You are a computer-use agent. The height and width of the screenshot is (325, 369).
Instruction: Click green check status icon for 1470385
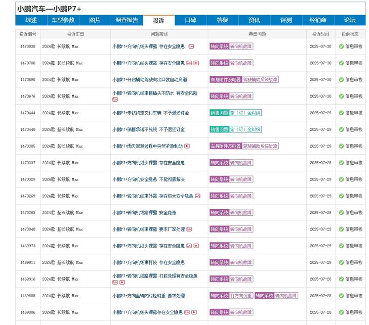[x=341, y=146]
